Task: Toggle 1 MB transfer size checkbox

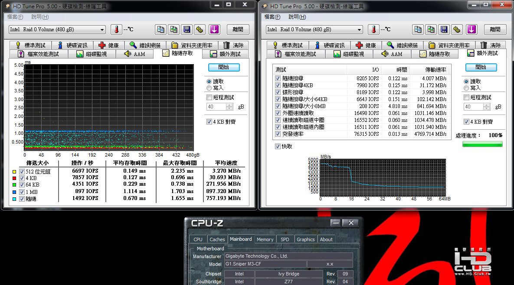Action: click(22, 192)
